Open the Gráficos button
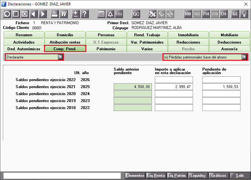The height and width of the screenshot is (180, 251). pyautogui.click(x=219, y=176)
